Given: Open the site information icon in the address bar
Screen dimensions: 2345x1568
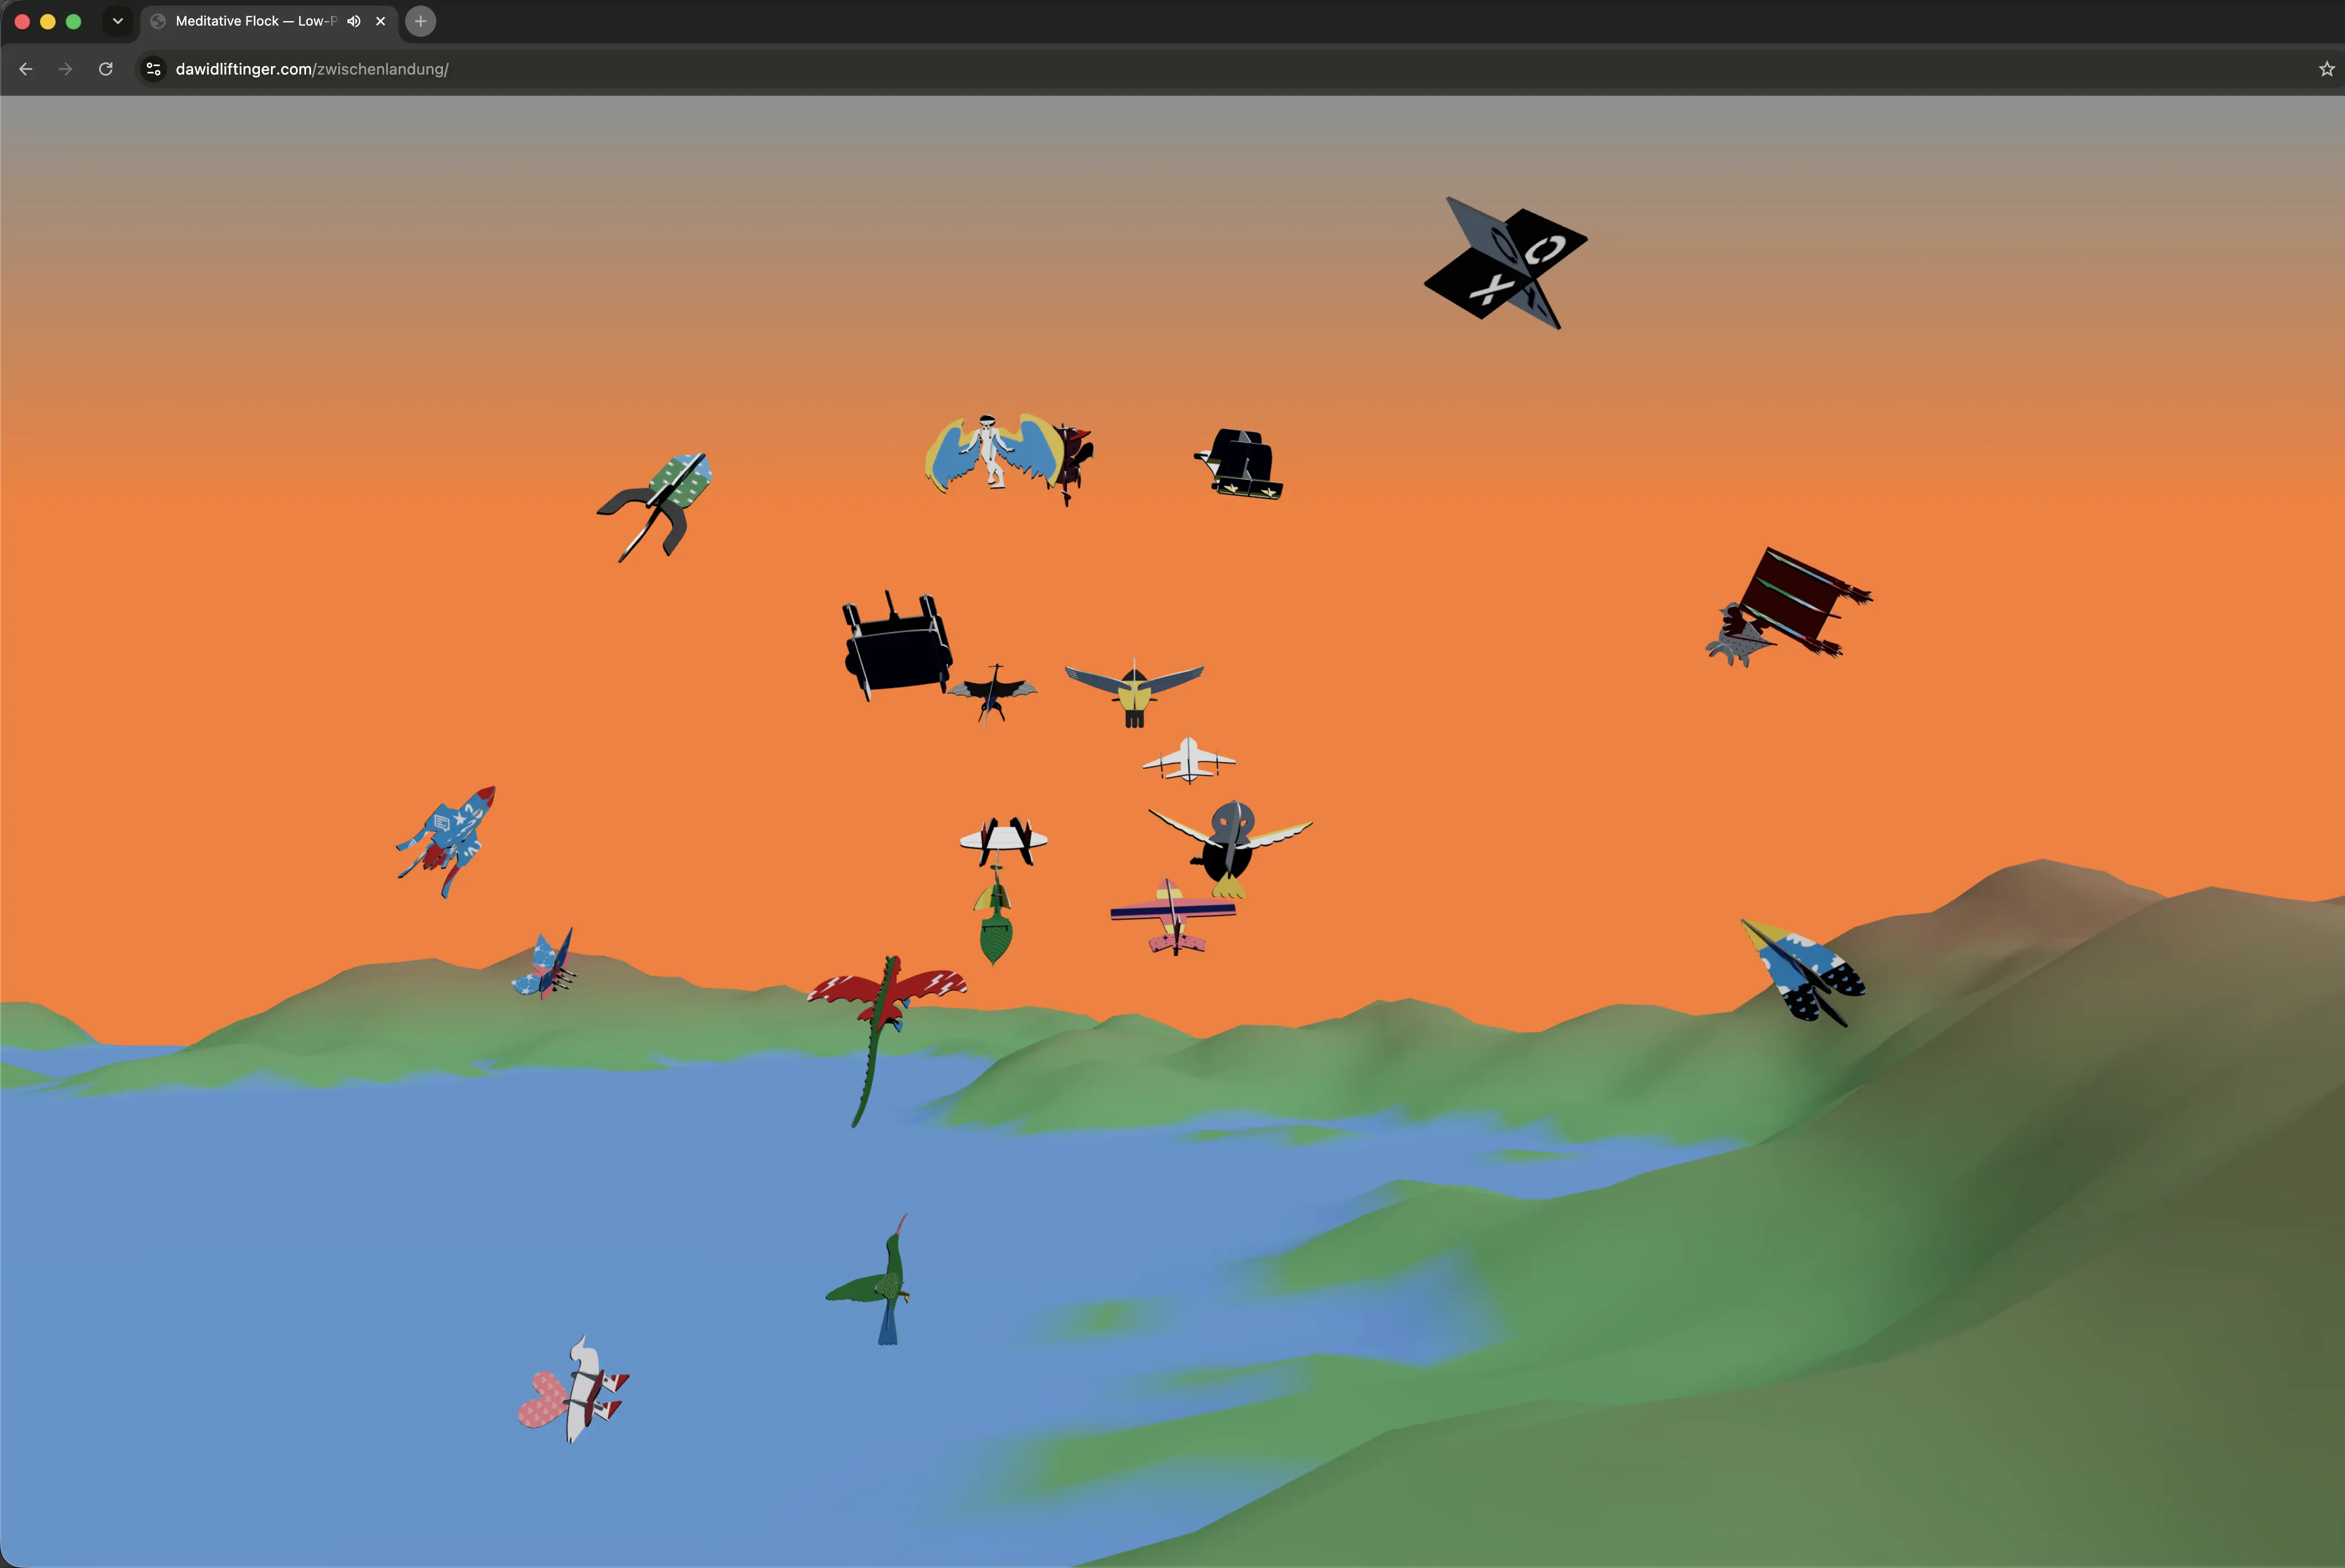Looking at the screenshot, I should [x=153, y=69].
